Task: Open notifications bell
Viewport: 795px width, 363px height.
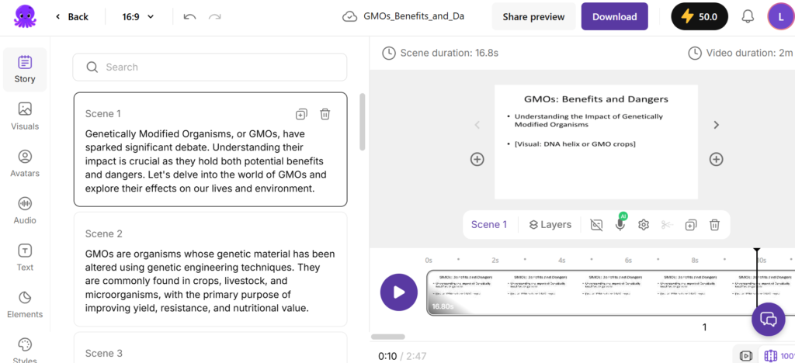Action: point(748,16)
